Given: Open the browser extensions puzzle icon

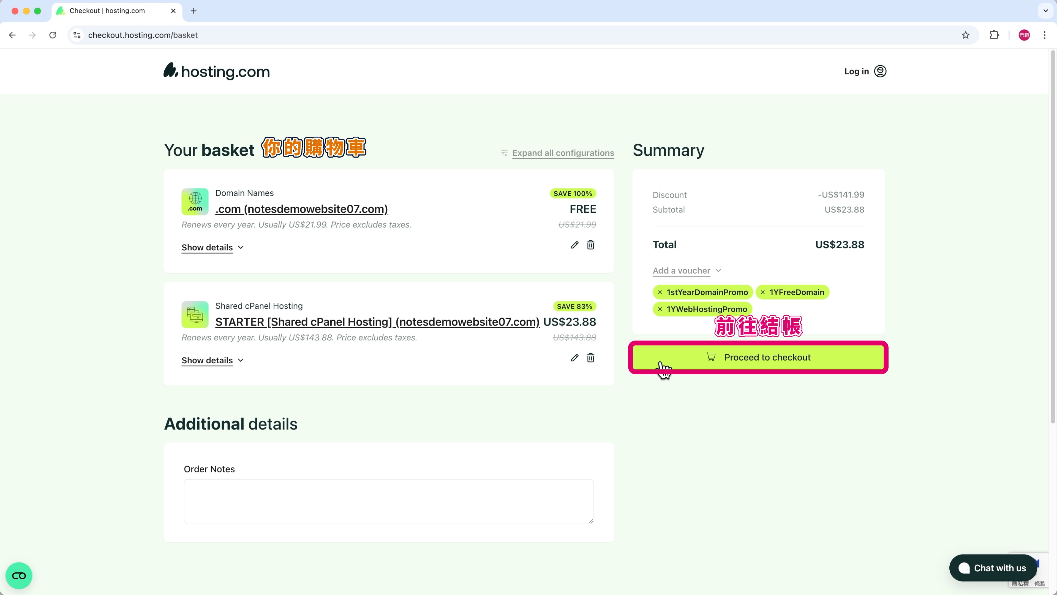Looking at the screenshot, I should click(x=994, y=35).
